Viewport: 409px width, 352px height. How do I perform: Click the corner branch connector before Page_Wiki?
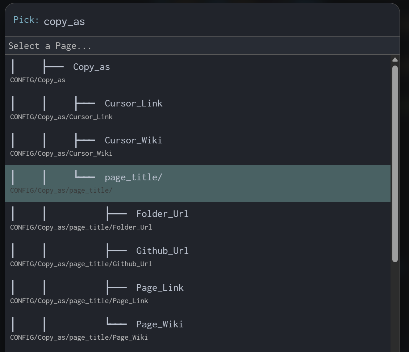(x=117, y=323)
